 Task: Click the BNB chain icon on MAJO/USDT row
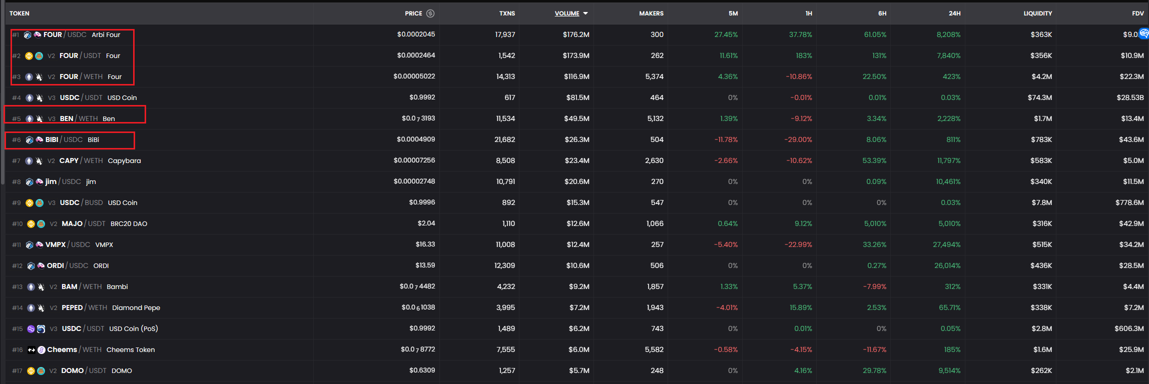click(31, 224)
